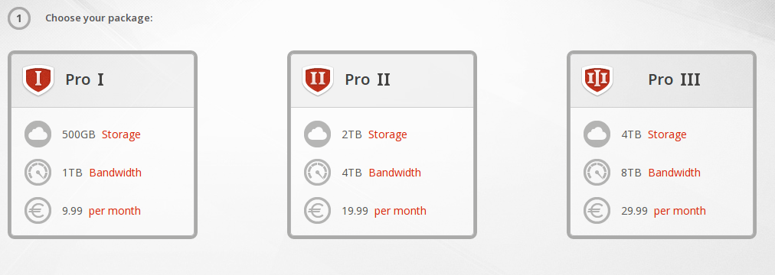Viewport: 775px width, 275px height.
Task: Click 4TB Bandwidth in Pro II card
Action: [x=381, y=173]
